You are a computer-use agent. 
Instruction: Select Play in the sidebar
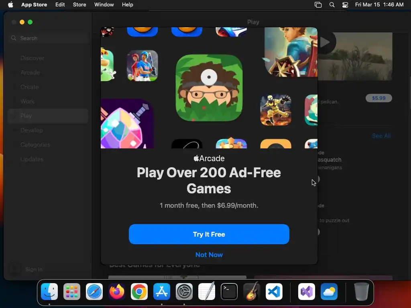[48, 116]
